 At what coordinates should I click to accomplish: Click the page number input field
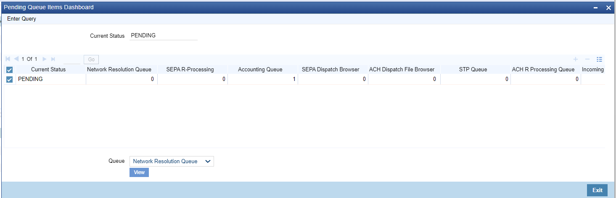click(71, 60)
